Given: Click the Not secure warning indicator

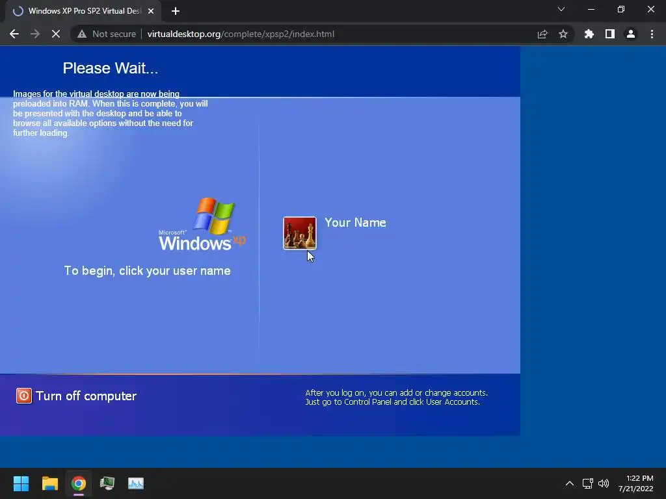Looking at the screenshot, I should click(x=107, y=34).
